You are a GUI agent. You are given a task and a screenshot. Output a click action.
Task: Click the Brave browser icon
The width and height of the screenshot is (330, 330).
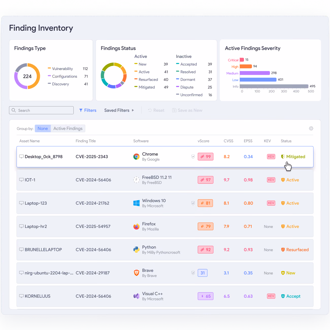point(136,273)
